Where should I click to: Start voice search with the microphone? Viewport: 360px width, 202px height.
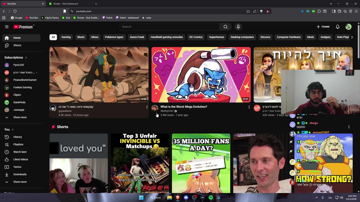pos(238,27)
